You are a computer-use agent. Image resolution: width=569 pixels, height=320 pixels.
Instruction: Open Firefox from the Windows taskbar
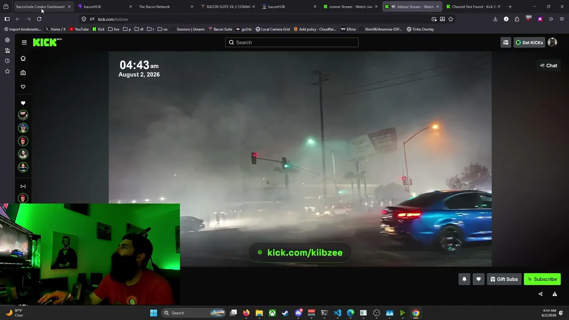click(246, 313)
